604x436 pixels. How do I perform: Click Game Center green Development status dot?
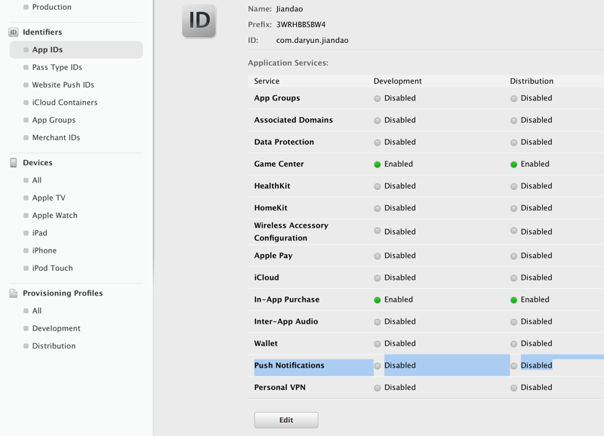(x=377, y=164)
